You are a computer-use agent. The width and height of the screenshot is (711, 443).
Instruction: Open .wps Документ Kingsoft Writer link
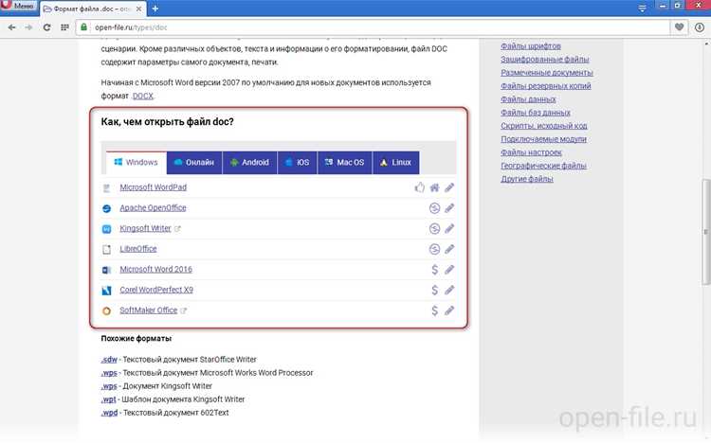[109, 386]
